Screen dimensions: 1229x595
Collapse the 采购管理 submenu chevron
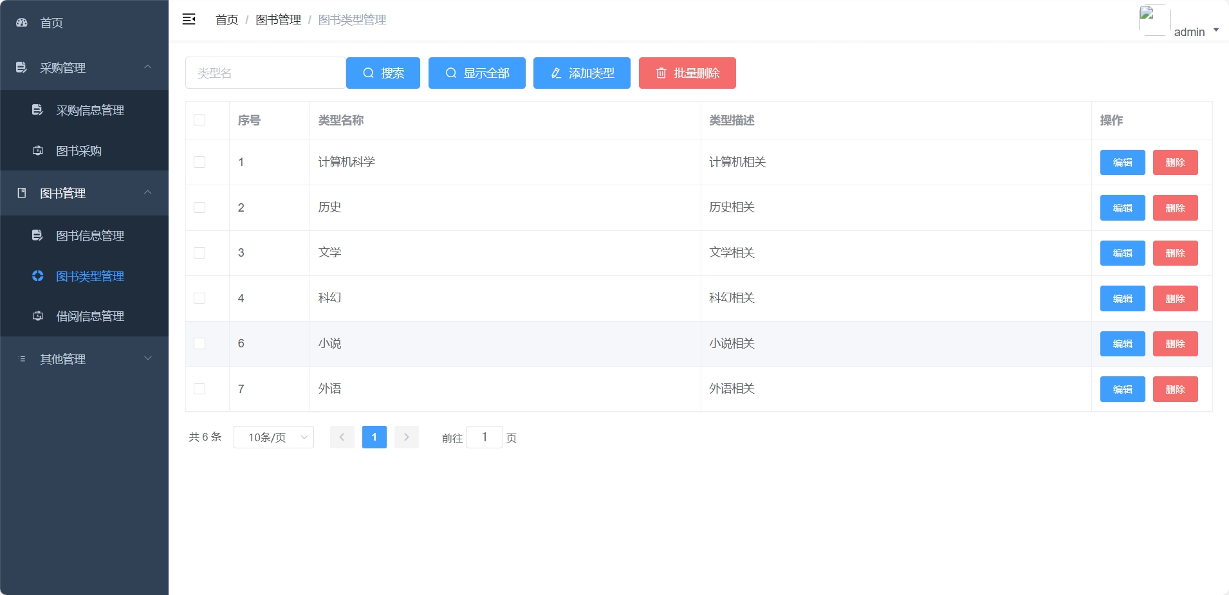(x=148, y=67)
